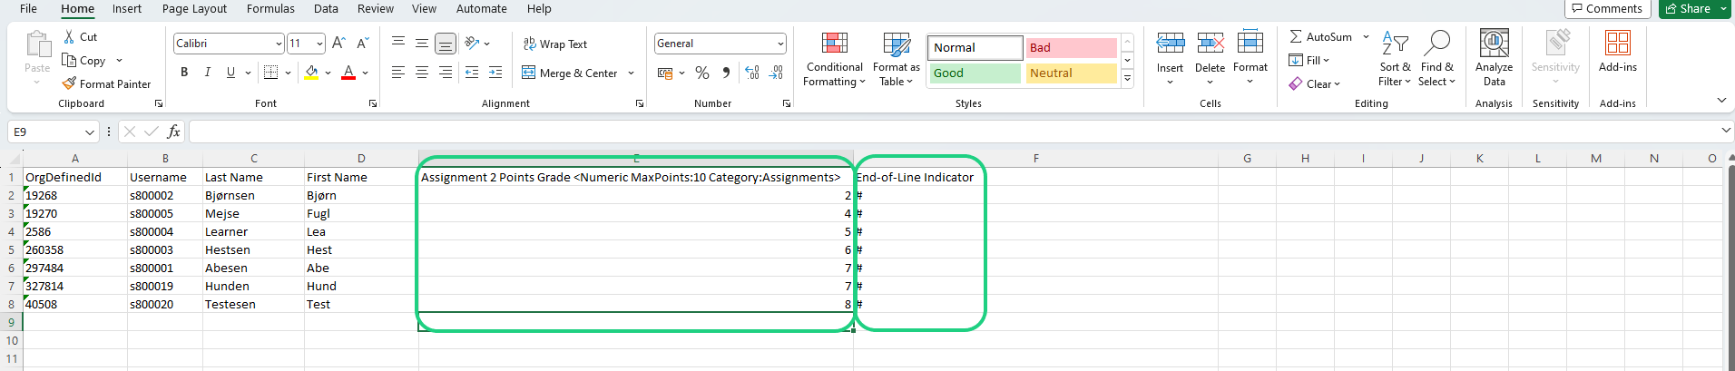
Task: Apply Percent Style number format
Action: point(702,73)
